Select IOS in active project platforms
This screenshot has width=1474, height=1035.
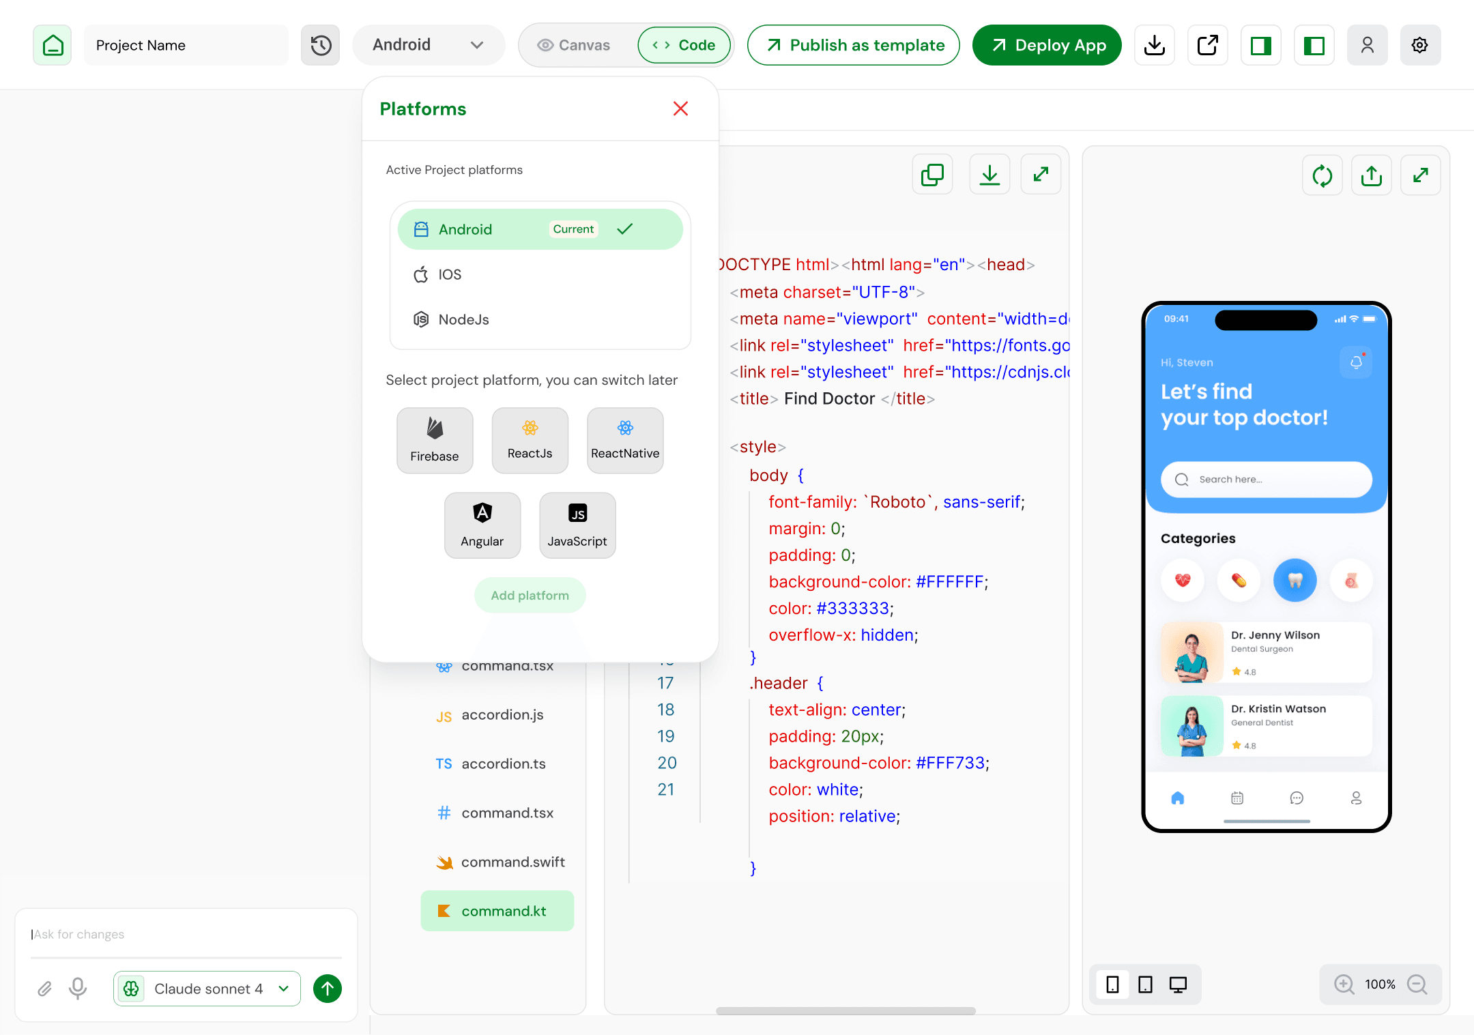pos(450,274)
